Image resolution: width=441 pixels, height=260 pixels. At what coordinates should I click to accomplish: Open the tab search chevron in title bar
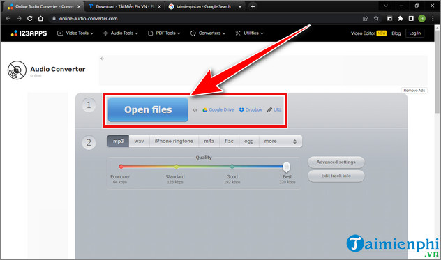point(386,6)
